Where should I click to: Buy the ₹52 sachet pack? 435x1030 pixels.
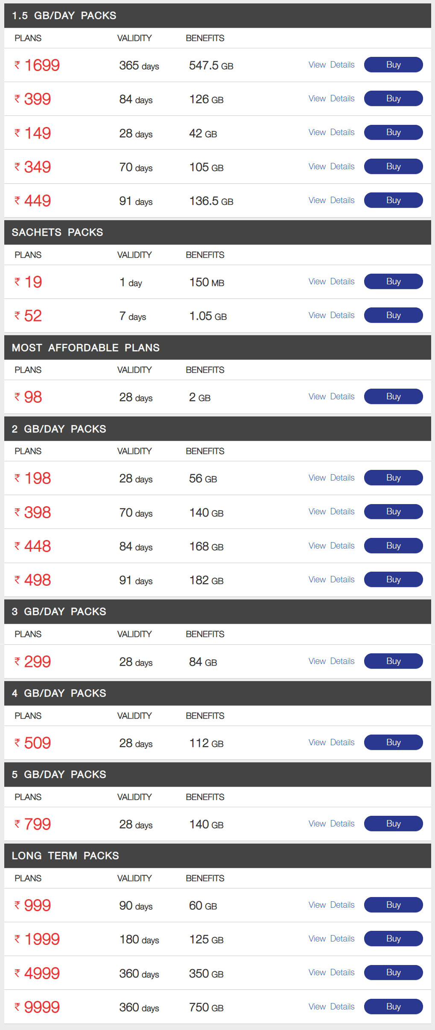[393, 315]
